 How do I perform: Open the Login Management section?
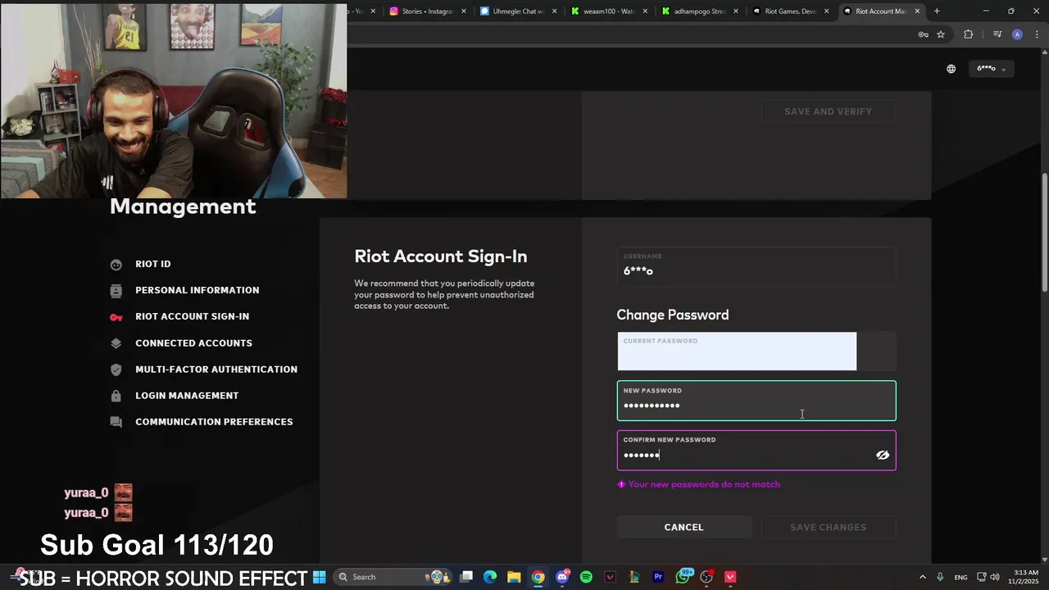point(187,396)
